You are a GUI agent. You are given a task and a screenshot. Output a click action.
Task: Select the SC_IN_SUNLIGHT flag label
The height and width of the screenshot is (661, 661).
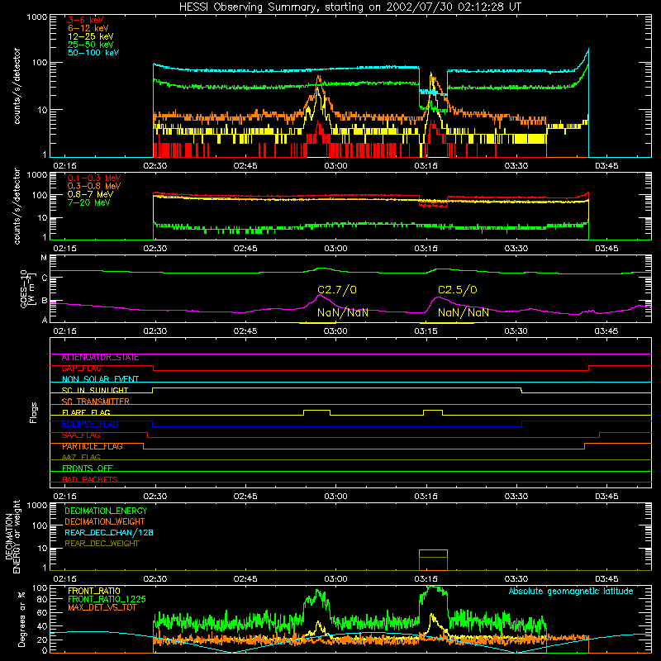95,390
